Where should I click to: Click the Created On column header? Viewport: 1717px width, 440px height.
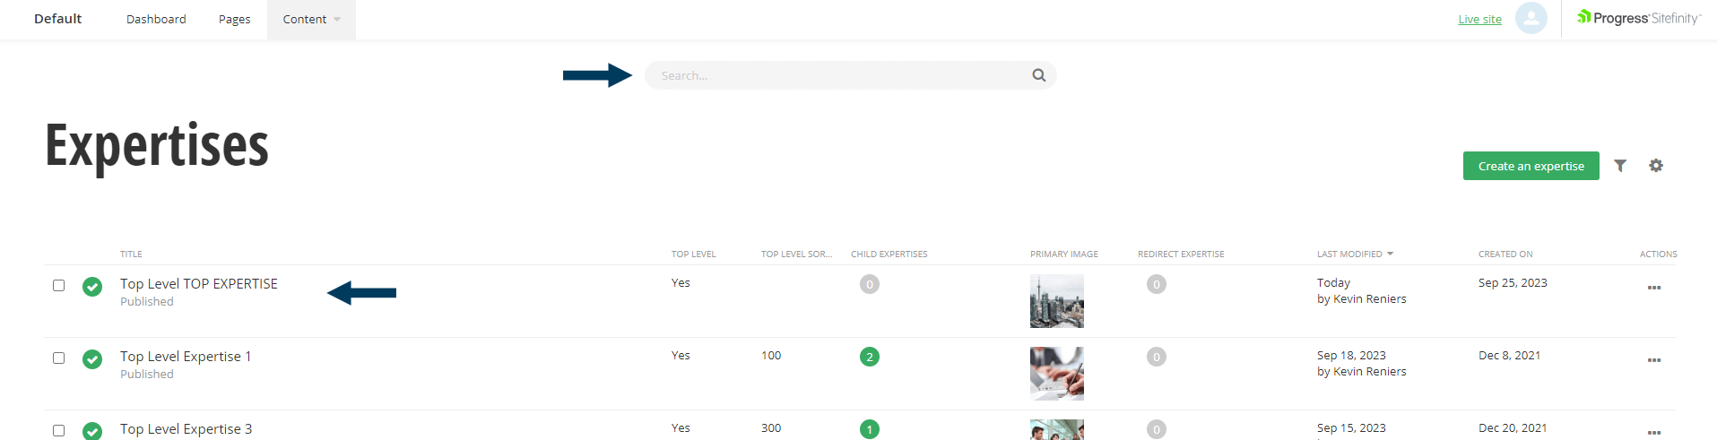tap(1505, 255)
